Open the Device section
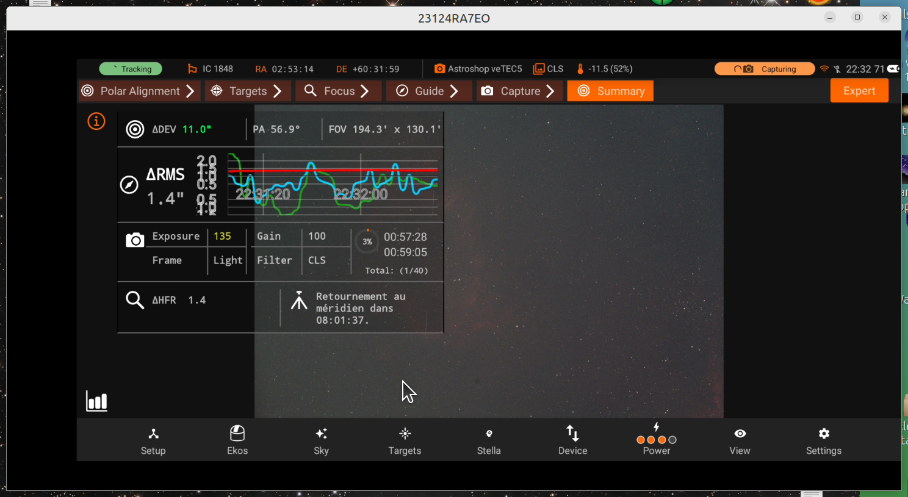This screenshot has width=908, height=497. (572, 441)
